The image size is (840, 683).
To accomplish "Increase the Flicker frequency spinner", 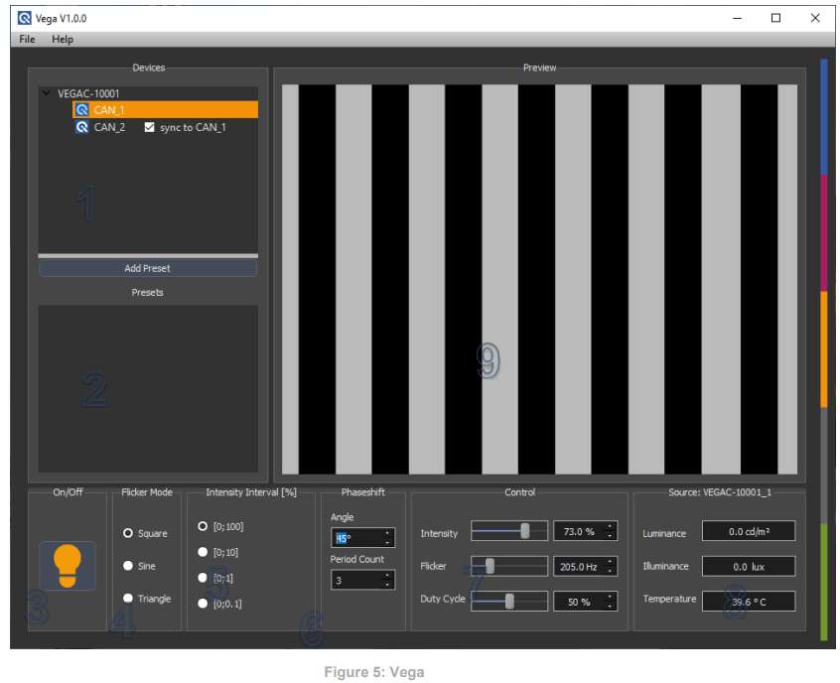I will click(612, 562).
